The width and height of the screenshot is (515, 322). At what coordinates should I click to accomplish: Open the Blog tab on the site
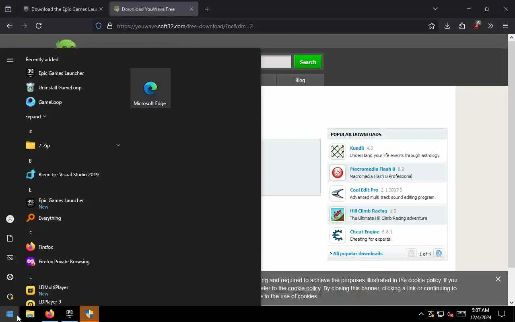pos(300,80)
